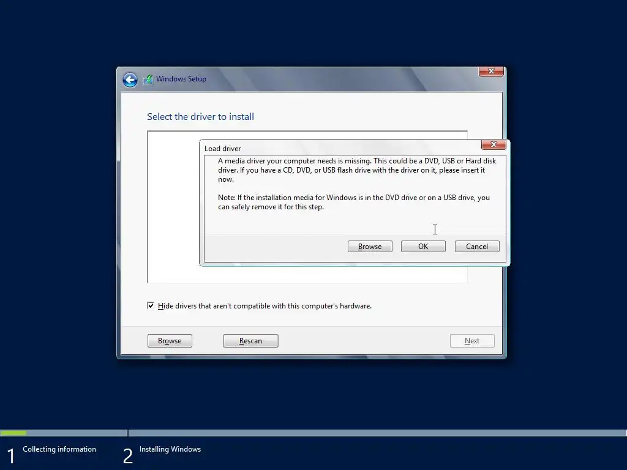Close the Windows Setup window

tap(491, 71)
